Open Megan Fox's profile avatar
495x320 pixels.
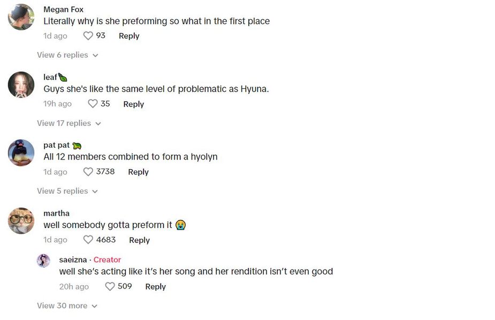point(20,17)
